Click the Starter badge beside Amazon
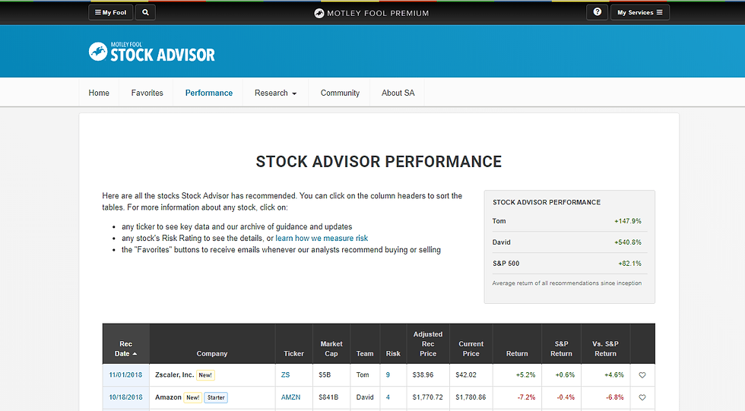This screenshot has height=411, width=745. pos(216,397)
